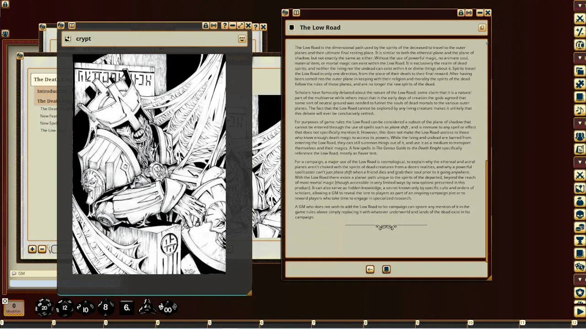Click the index square button in Low Road footer
The image size is (586, 329).
coord(386,270)
